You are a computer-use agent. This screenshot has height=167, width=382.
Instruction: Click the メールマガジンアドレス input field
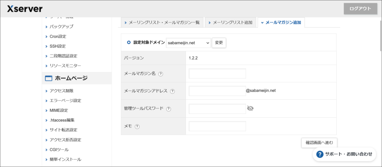(217, 91)
